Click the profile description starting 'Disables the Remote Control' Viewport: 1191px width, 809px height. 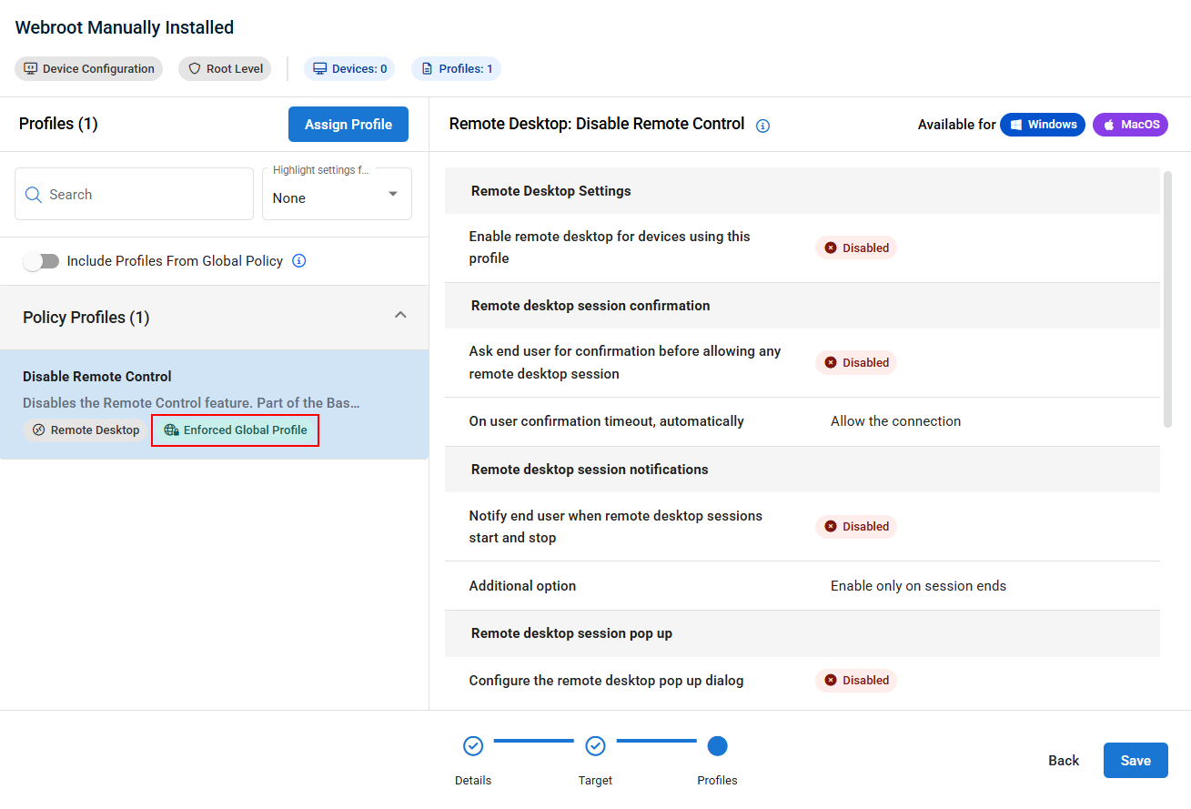coord(191,403)
